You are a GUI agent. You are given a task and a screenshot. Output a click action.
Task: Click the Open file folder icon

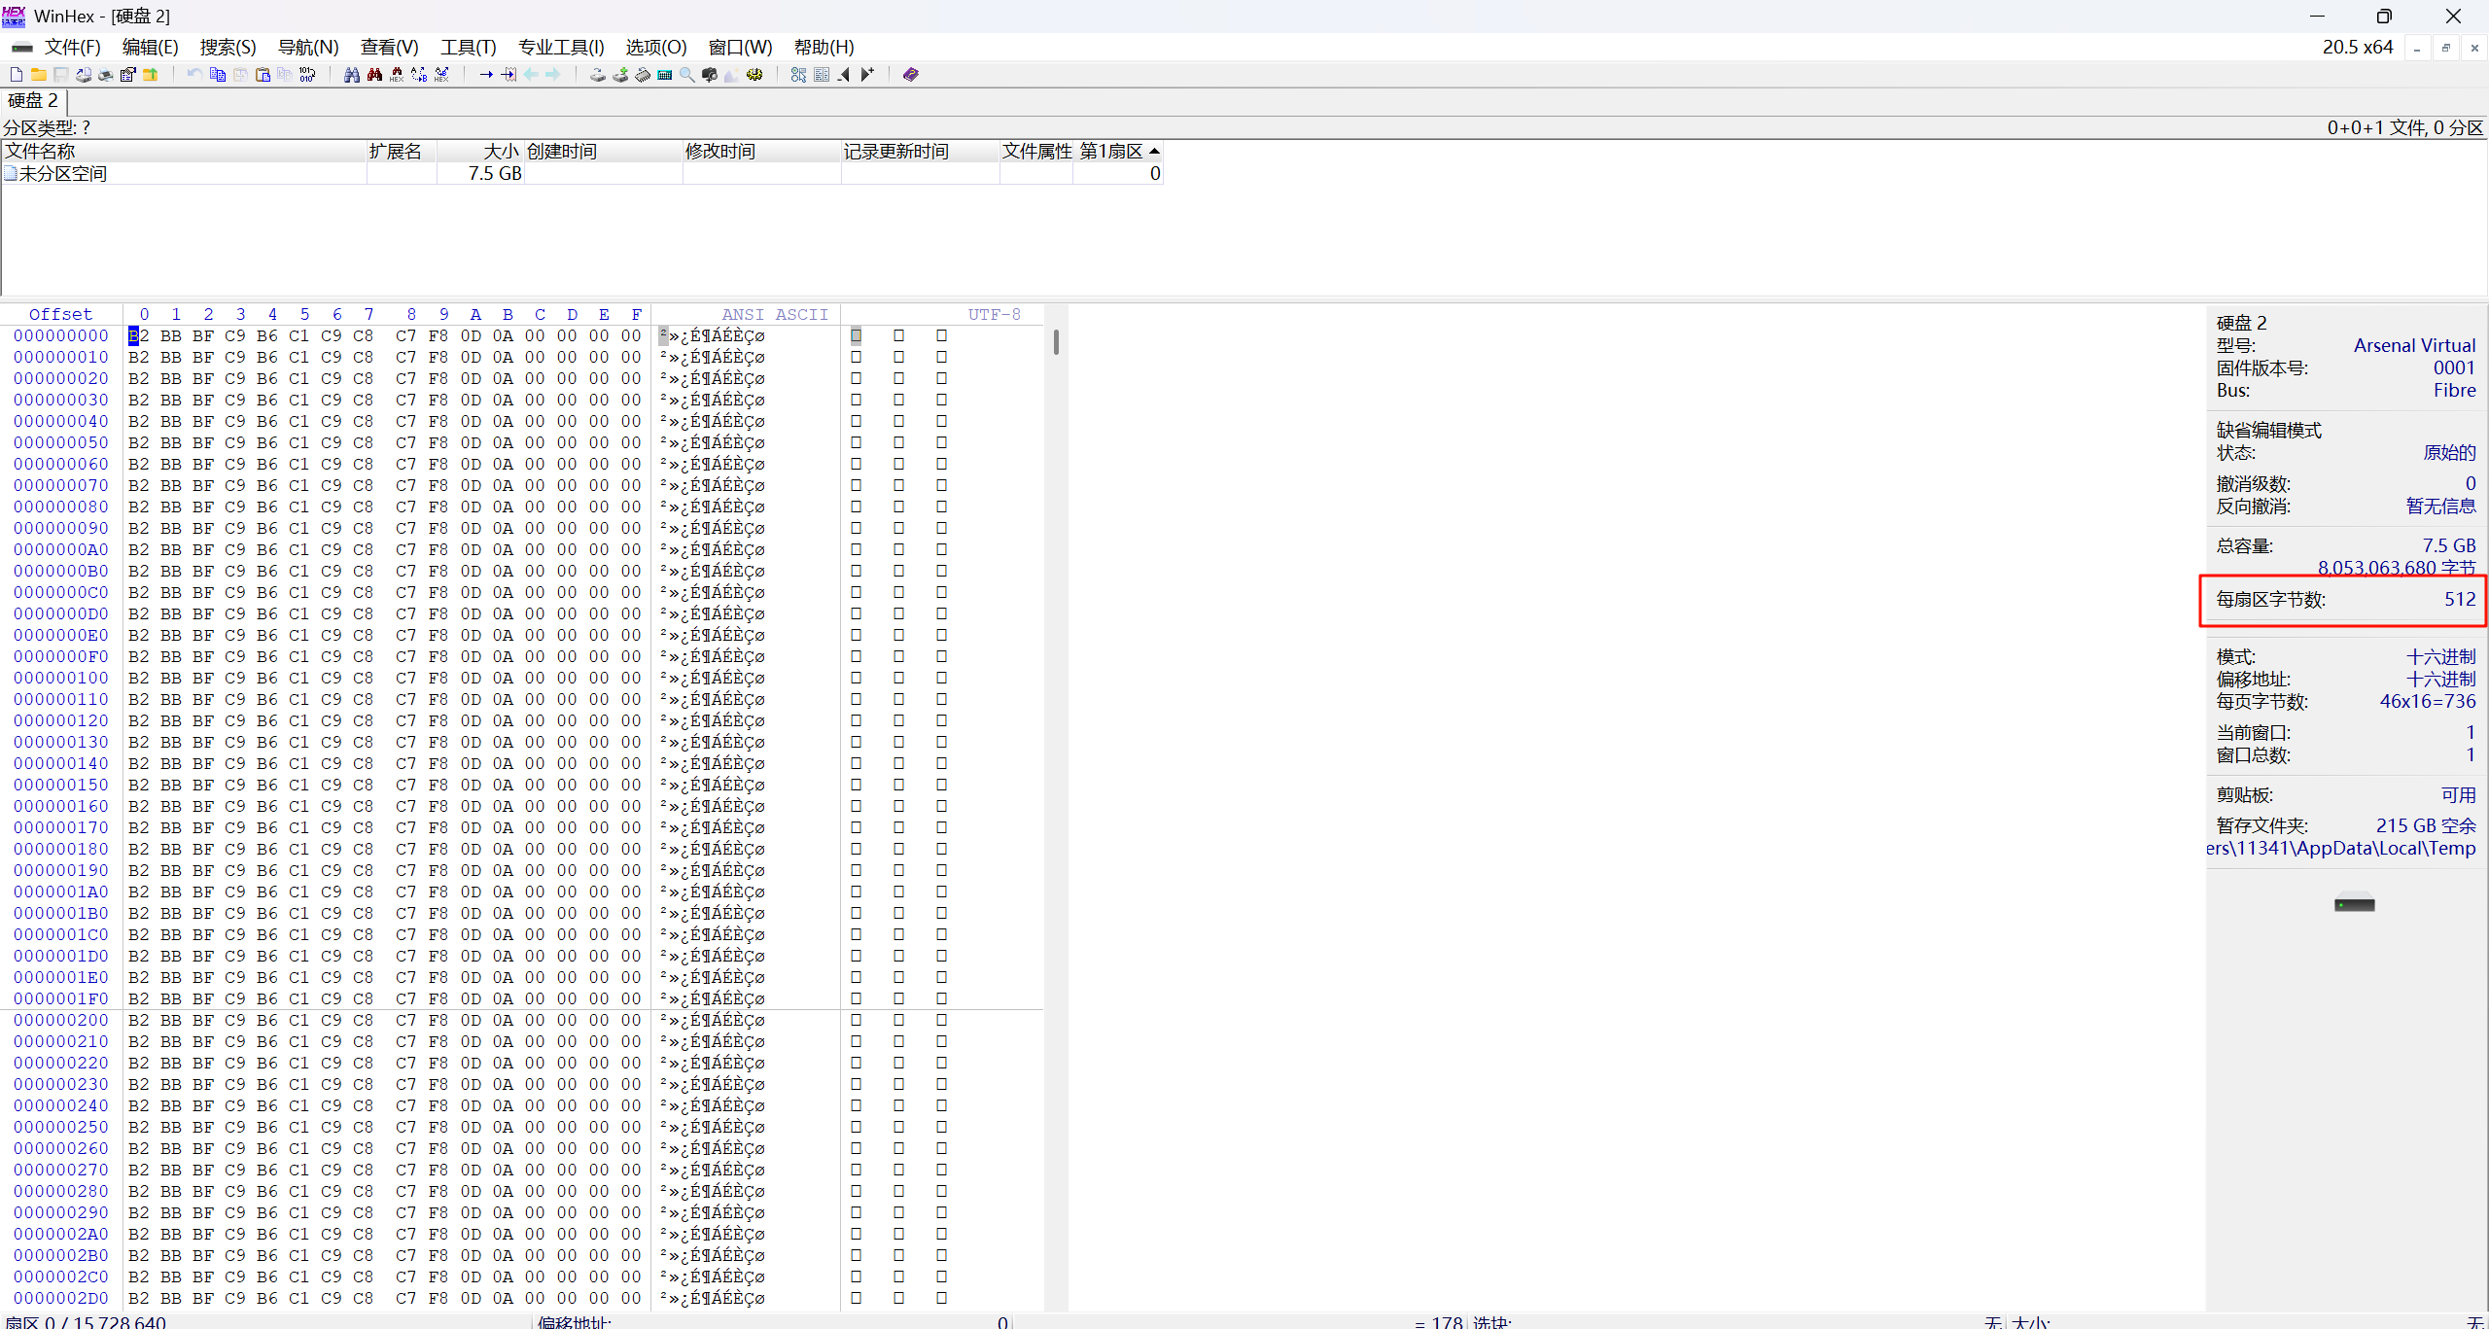coord(39,75)
